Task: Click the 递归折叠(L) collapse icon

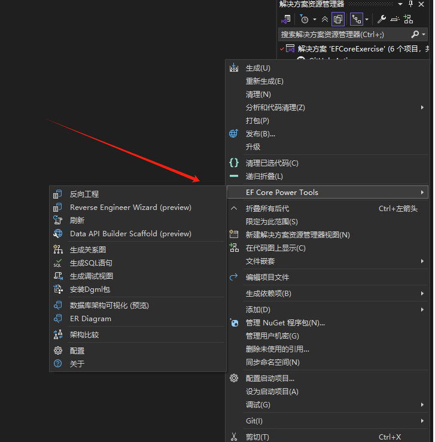Action: (234, 176)
